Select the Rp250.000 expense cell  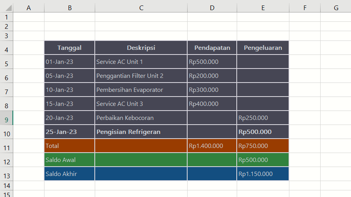pyautogui.click(x=263, y=118)
